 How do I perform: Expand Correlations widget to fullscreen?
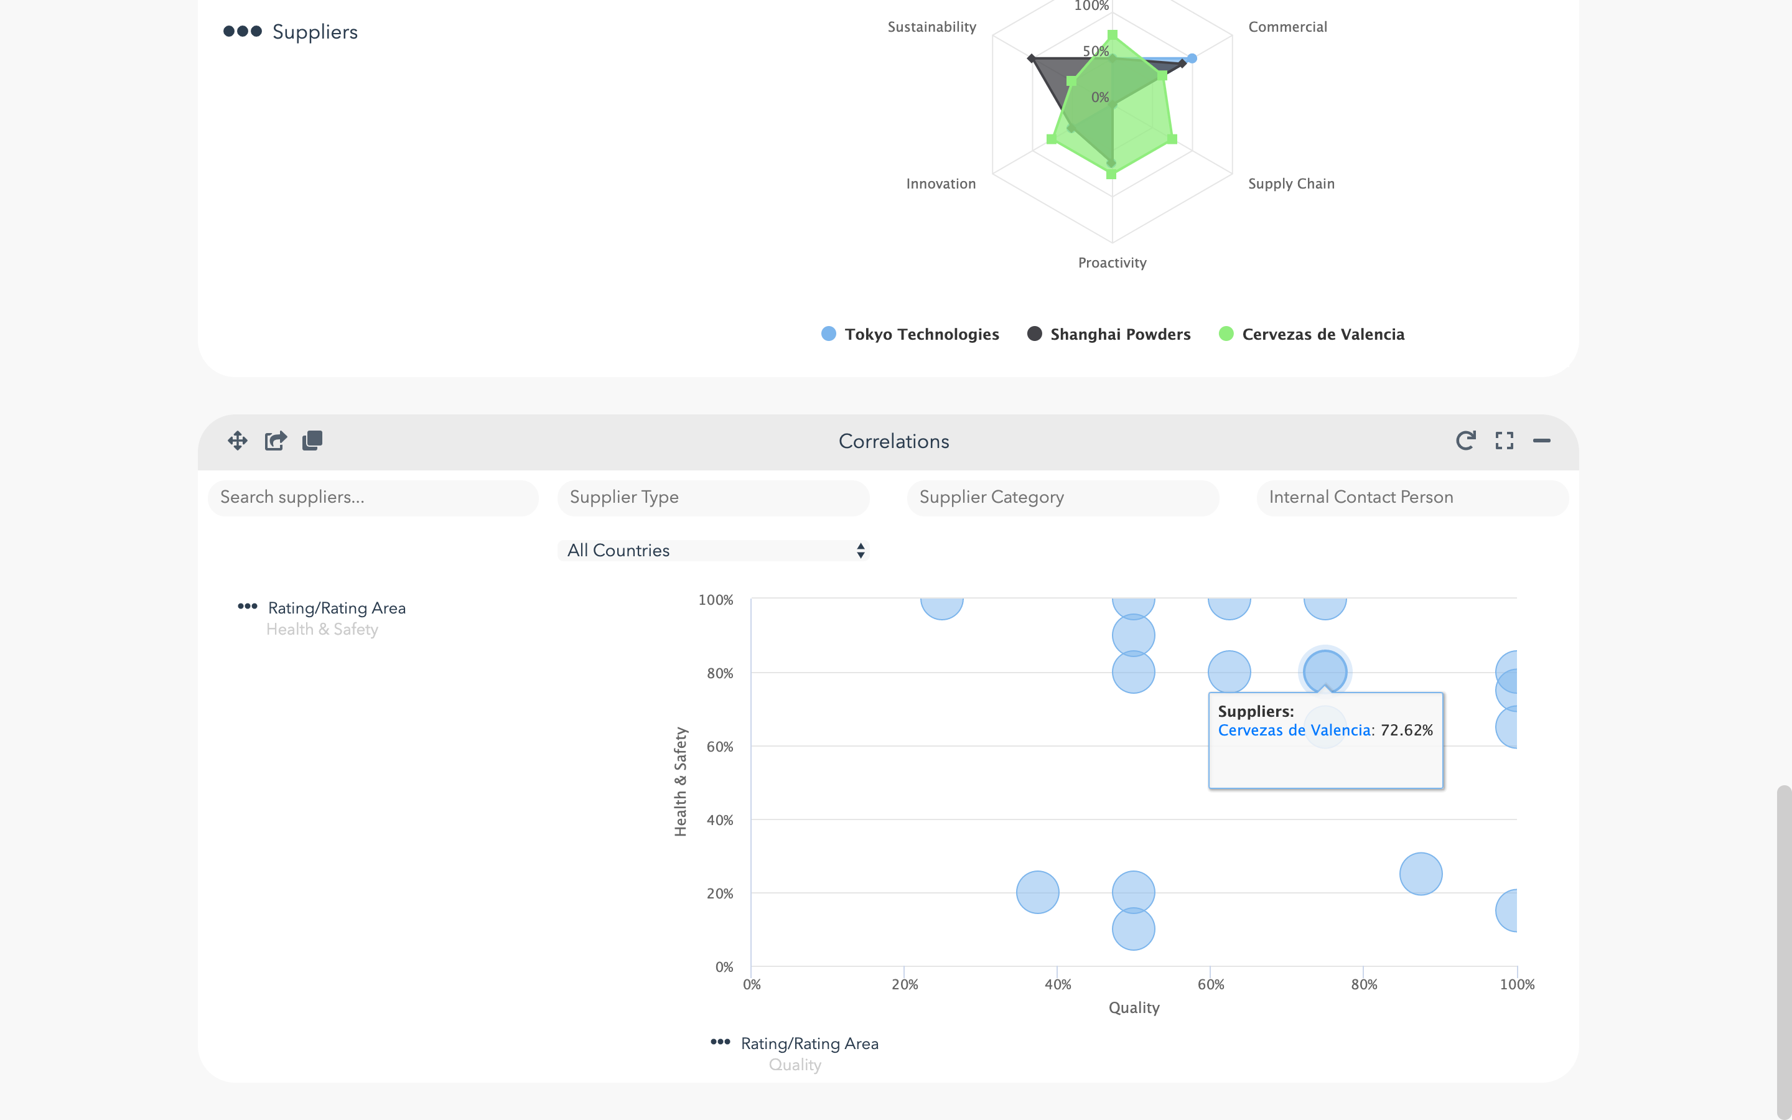pyautogui.click(x=1504, y=441)
